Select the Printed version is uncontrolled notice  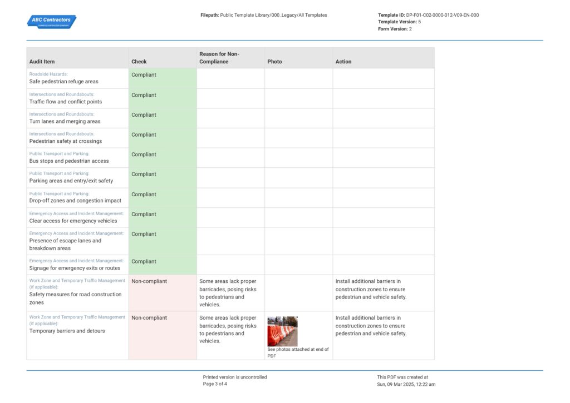click(234, 377)
